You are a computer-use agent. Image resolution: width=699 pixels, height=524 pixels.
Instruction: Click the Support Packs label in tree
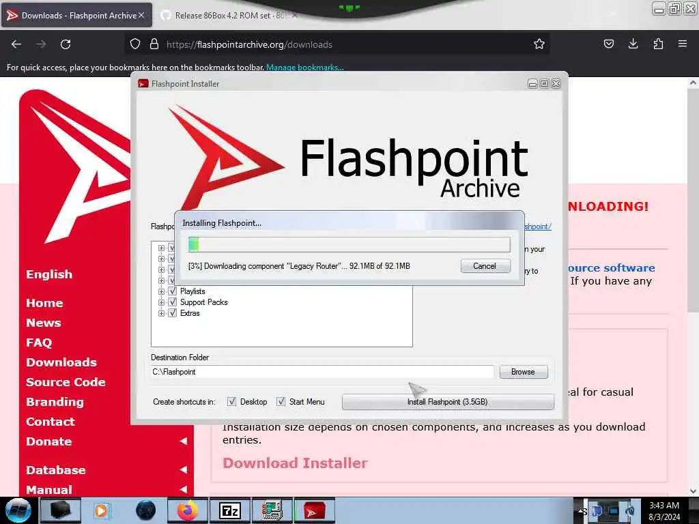click(203, 302)
